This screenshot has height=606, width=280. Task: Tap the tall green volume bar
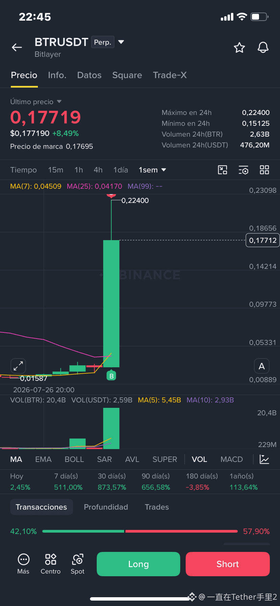coord(111,428)
